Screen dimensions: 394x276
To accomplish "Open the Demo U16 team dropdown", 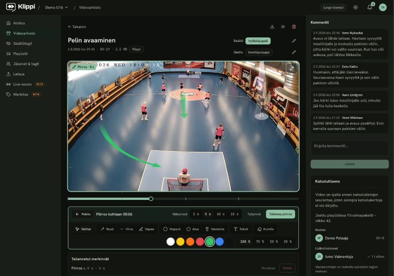I will pos(57,8).
